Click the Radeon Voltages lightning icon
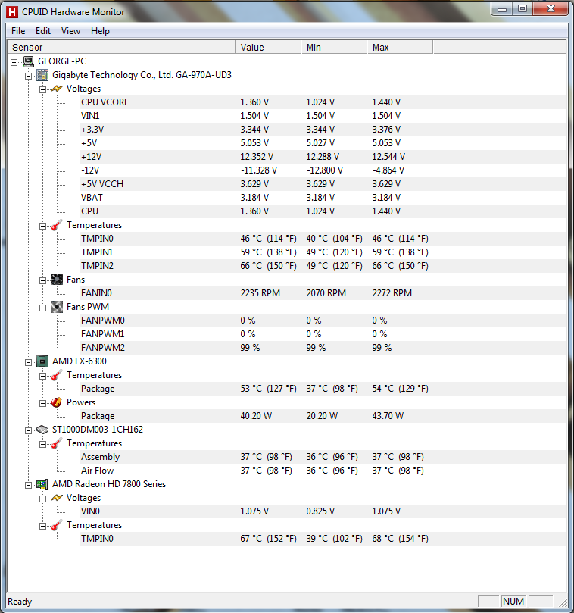The height and width of the screenshot is (613, 574). 57,498
